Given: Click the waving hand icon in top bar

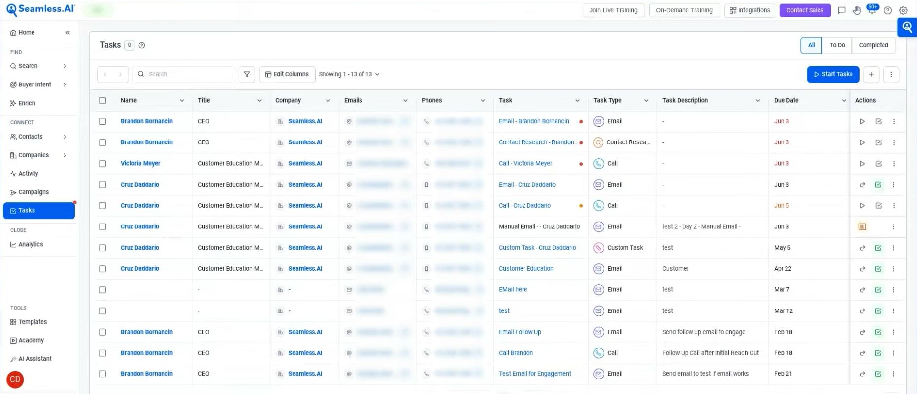Looking at the screenshot, I should coord(857,10).
